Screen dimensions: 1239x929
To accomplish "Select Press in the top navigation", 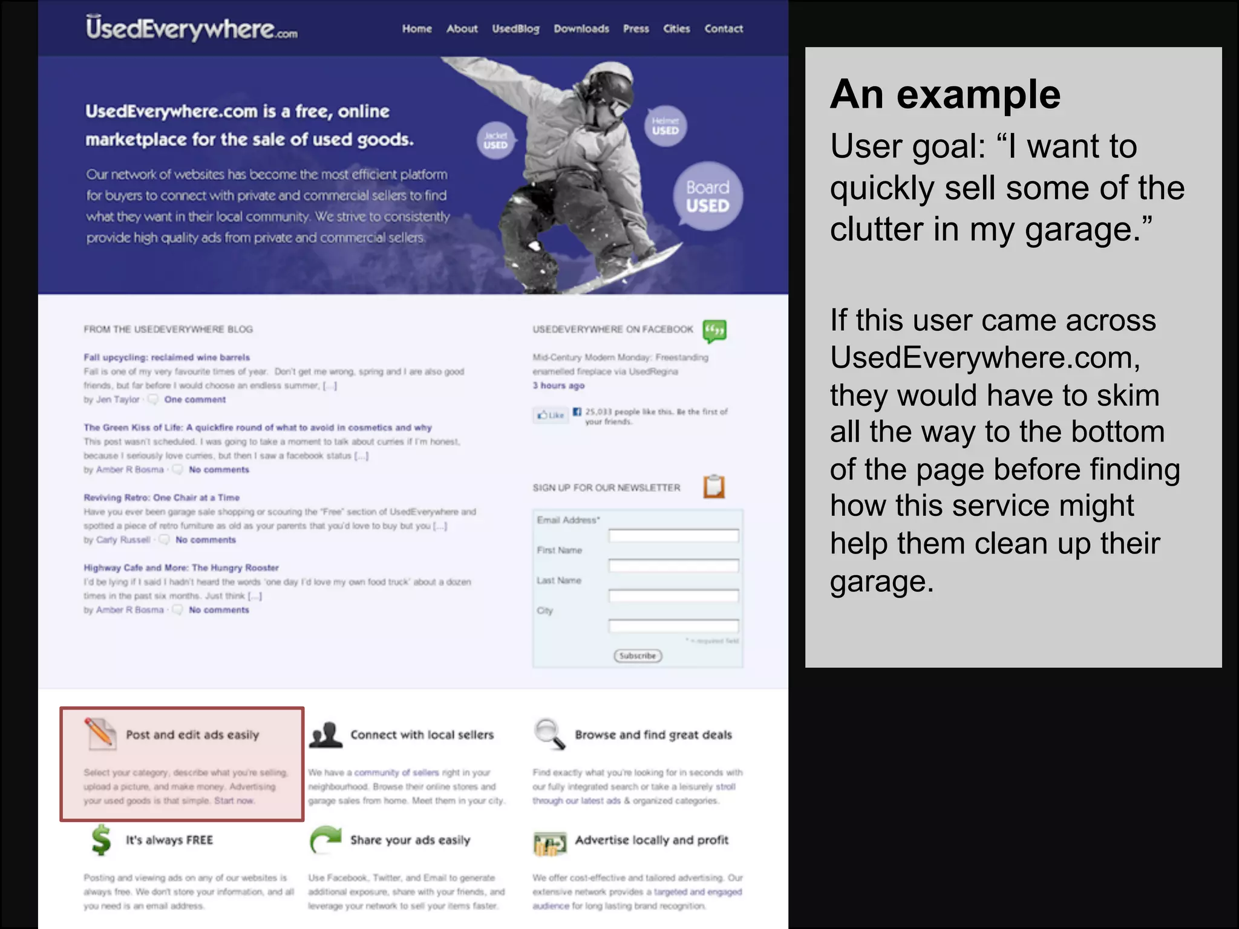I will point(636,28).
